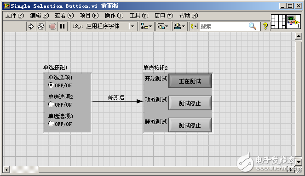Expand the Distribute Objects dropdown arrow
305x176 pixels.
pos(167,26)
